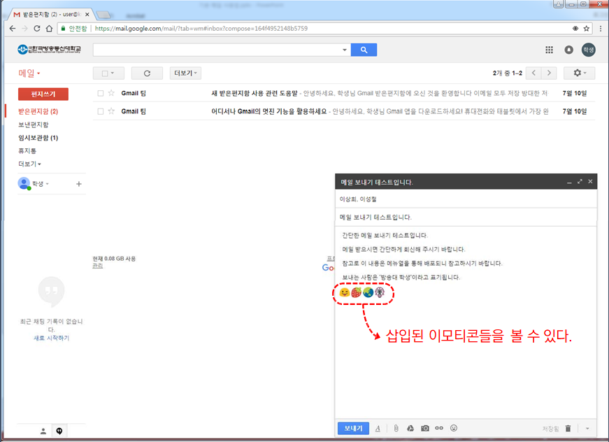Viewport: 609px width, 442px height.
Task: Open the 휴지통 folder
Action: coord(27,150)
